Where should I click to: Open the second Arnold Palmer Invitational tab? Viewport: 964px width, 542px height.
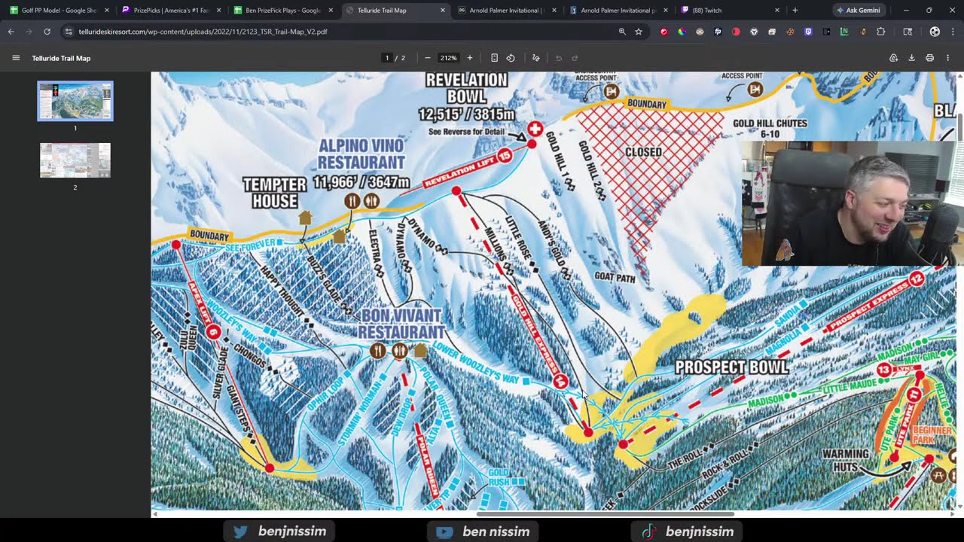(619, 11)
